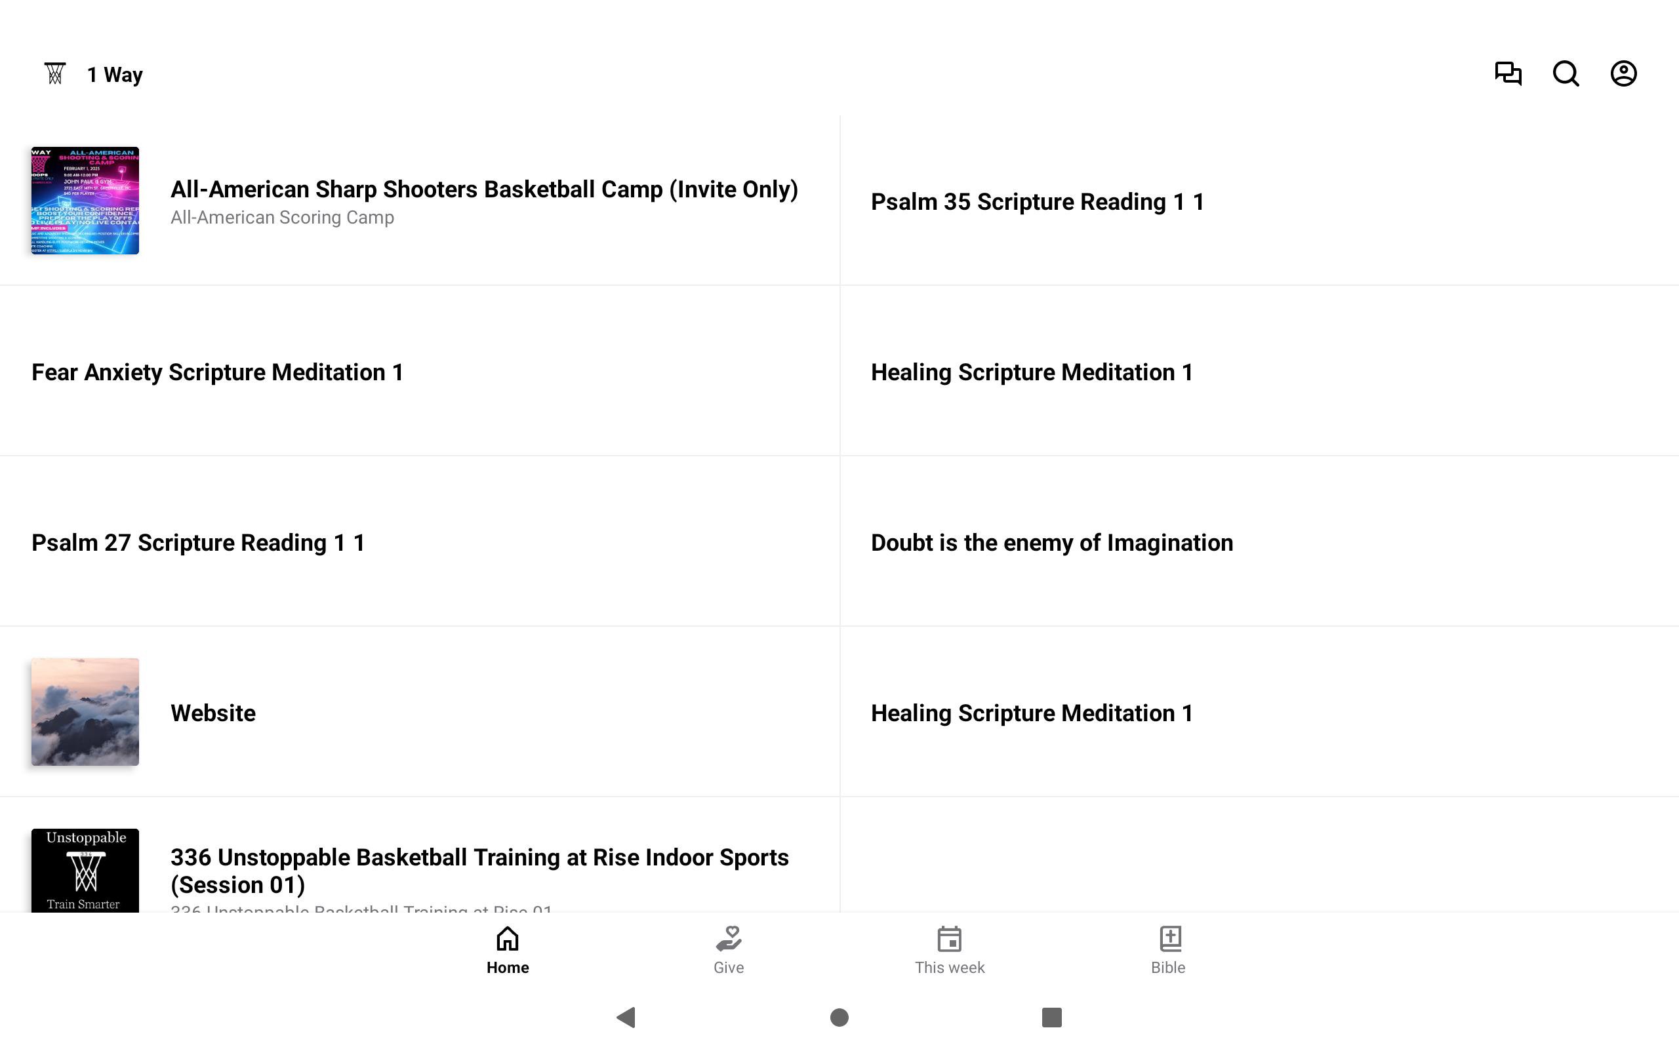Tap the search magnifier icon
Screen dimensions: 1679x1049
(x=1566, y=73)
